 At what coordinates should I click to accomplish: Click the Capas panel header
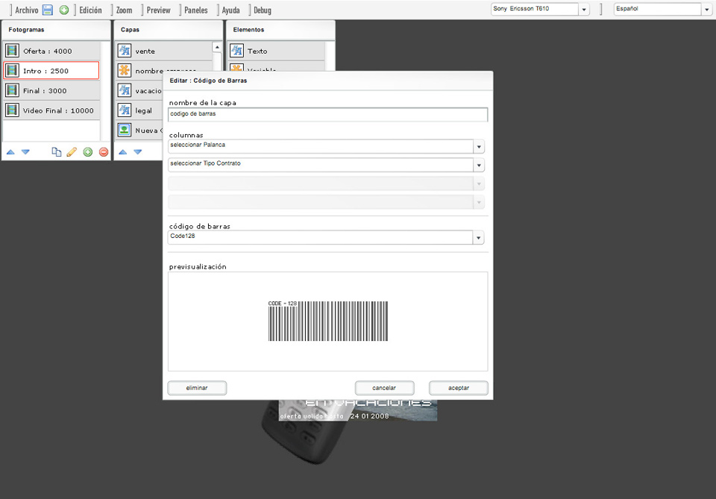pyautogui.click(x=168, y=30)
